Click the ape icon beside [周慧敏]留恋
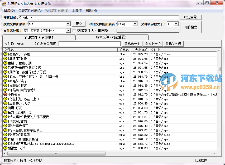The image size is (225, 165). tap(5, 121)
